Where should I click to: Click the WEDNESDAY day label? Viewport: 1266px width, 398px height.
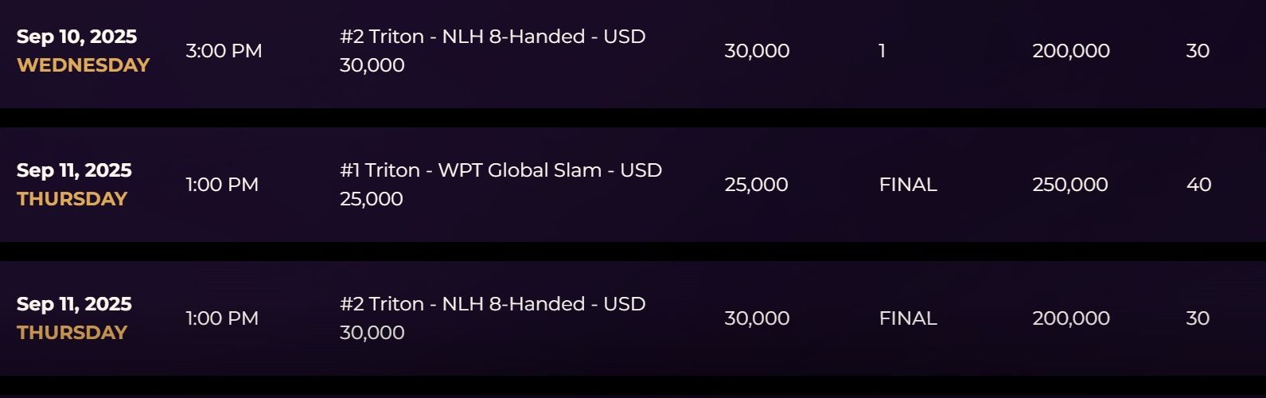pyautogui.click(x=84, y=65)
